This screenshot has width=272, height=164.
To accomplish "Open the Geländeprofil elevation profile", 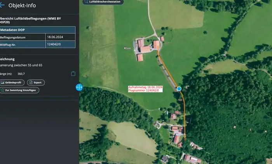I will tap(12, 82).
